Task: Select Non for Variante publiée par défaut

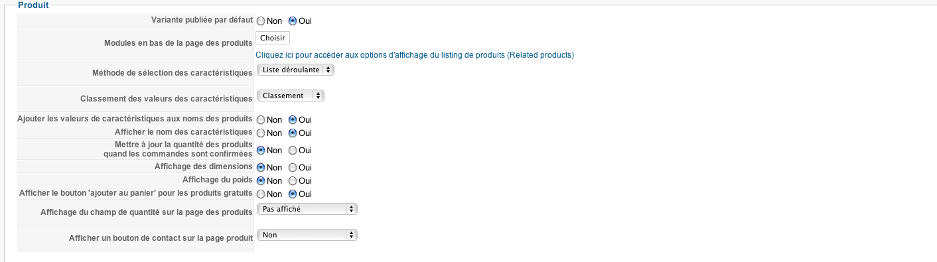Action: click(x=261, y=21)
